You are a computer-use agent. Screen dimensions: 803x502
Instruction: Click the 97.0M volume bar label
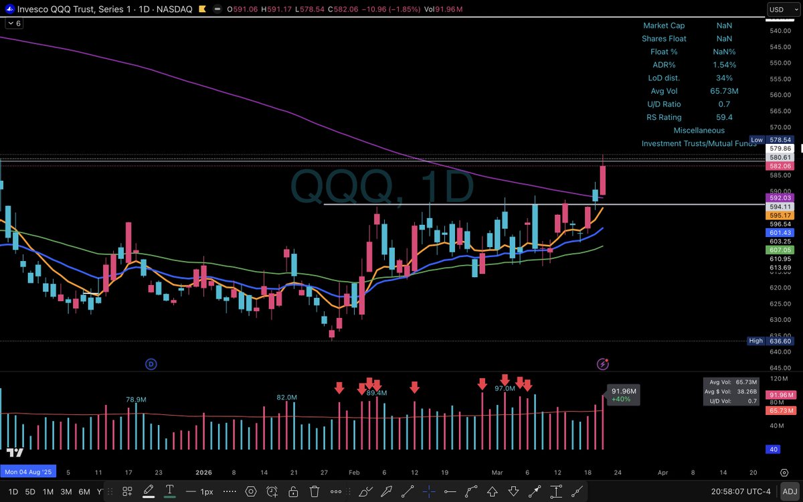[505, 388]
